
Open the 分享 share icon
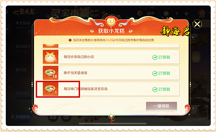pyautogui.click(x=202, y=14)
